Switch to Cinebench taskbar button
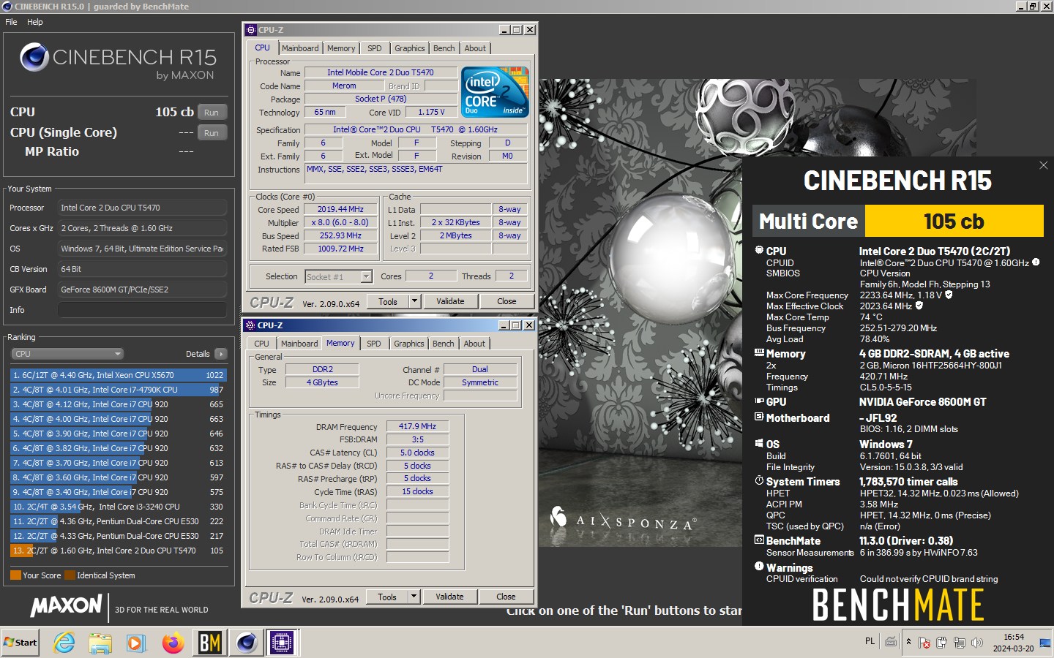 247,643
